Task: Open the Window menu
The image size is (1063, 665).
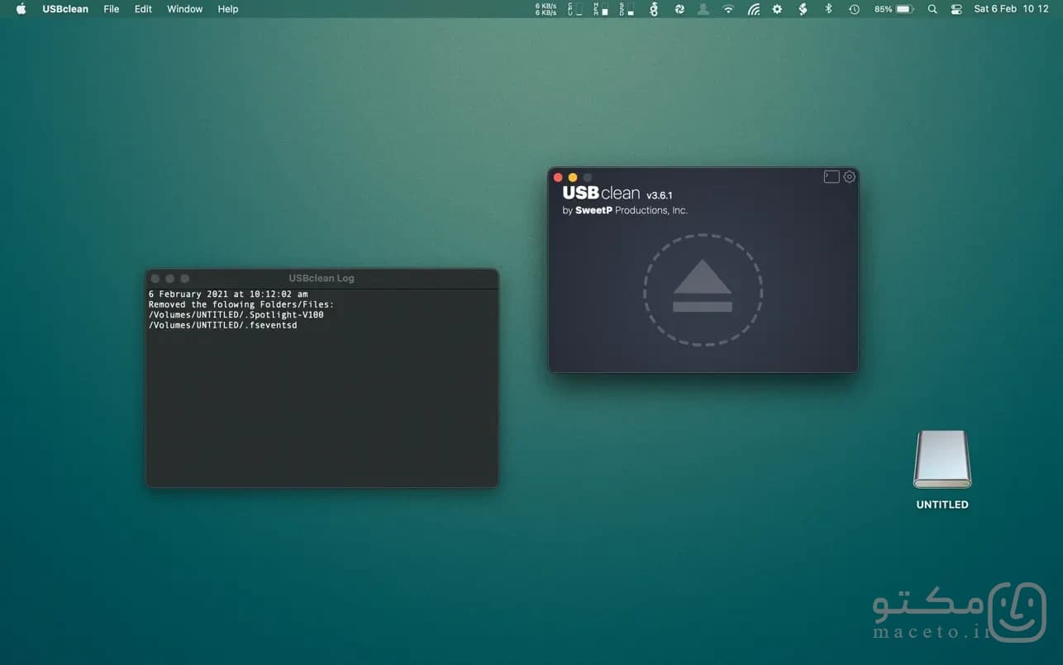Action: (x=184, y=9)
